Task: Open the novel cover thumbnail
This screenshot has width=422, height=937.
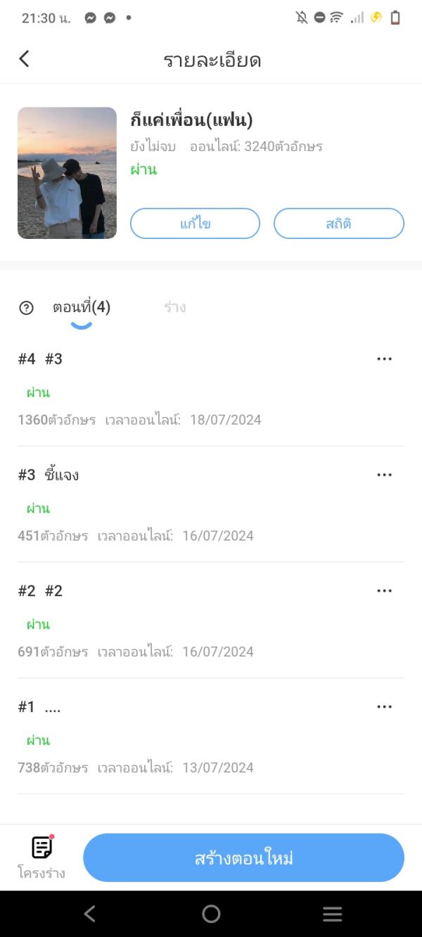Action: point(67,173)
